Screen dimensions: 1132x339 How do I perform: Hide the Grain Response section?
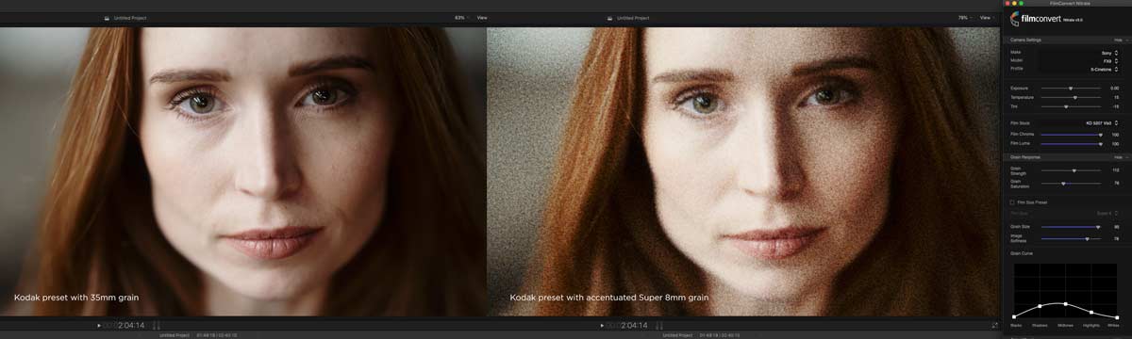click(x=1118, y=156)
